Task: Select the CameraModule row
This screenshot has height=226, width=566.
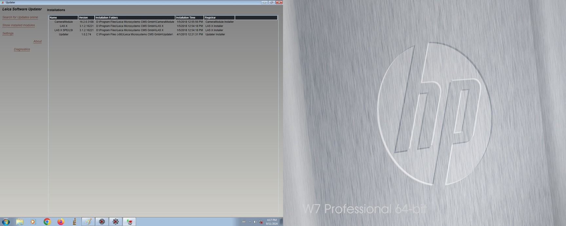Action: [x=64, y=22]
